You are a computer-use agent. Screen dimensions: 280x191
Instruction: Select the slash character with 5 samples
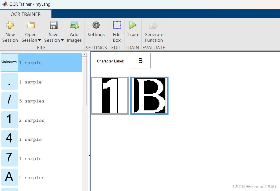(41, 101)
